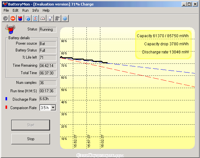Click the 10% axis label on graph
The width and height of the screenshot is (200, 158).
click(64, 139)
